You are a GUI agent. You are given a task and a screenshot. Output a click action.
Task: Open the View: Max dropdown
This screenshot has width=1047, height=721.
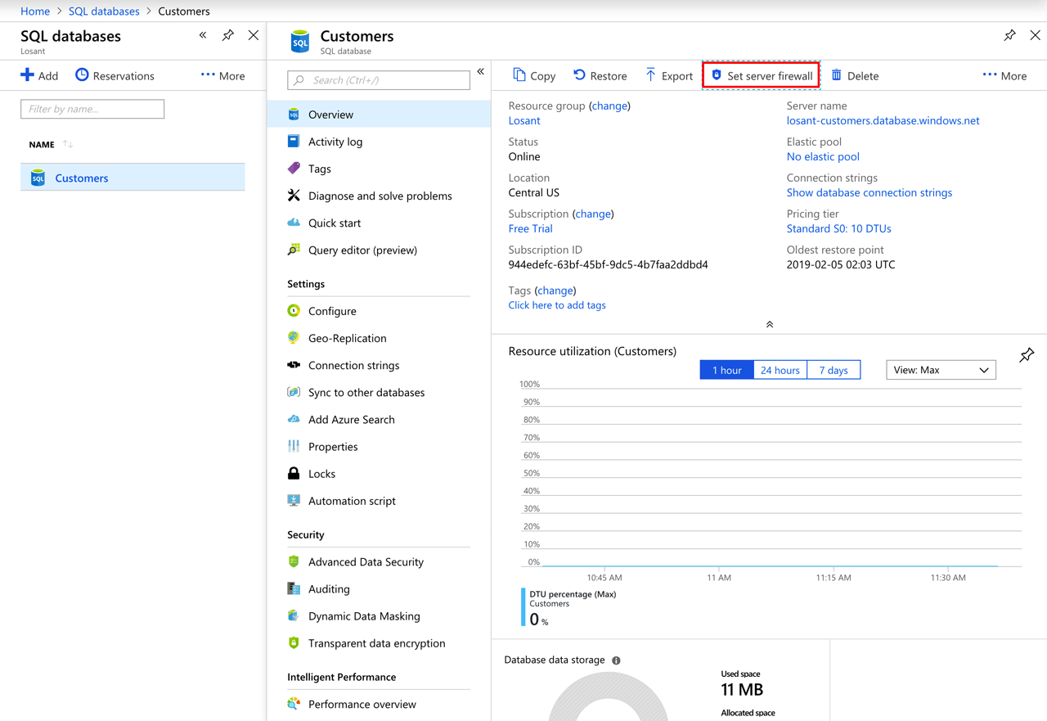941,370
